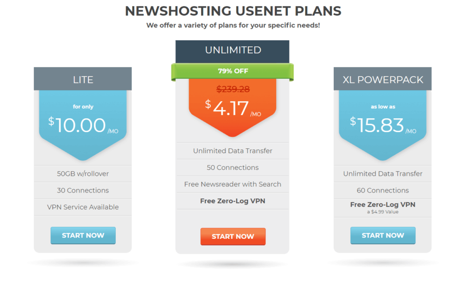Select the 60 Connections row in XL Powerpack

(x=383, y=190)
